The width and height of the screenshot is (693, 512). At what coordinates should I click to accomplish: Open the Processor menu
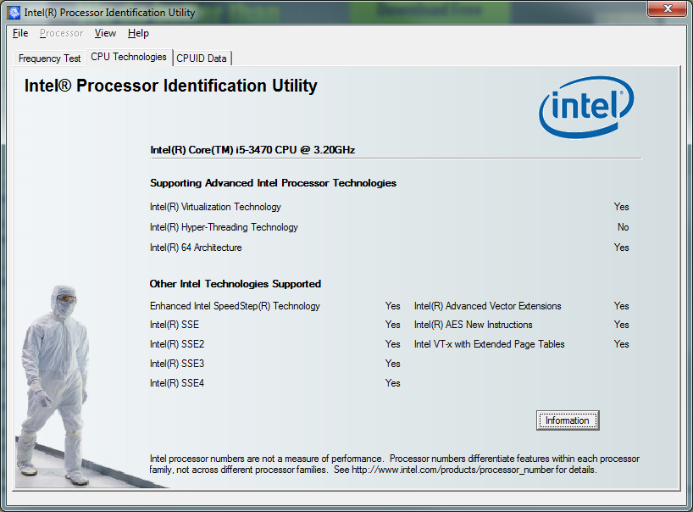click(61, 33)
